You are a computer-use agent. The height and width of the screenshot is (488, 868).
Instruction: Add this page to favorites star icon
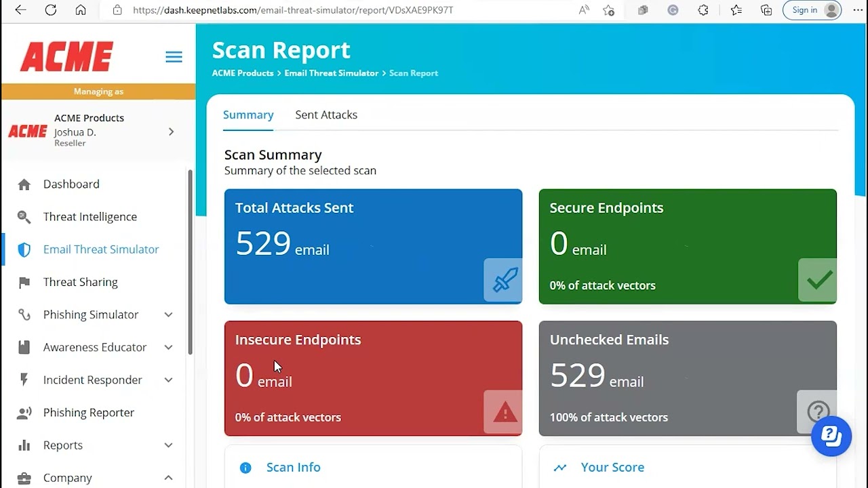click(x=609, y=10)
